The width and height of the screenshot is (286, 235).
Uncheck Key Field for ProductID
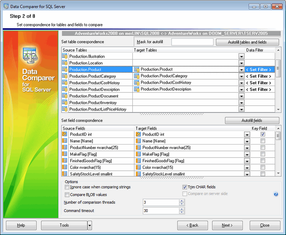point(262,134)
